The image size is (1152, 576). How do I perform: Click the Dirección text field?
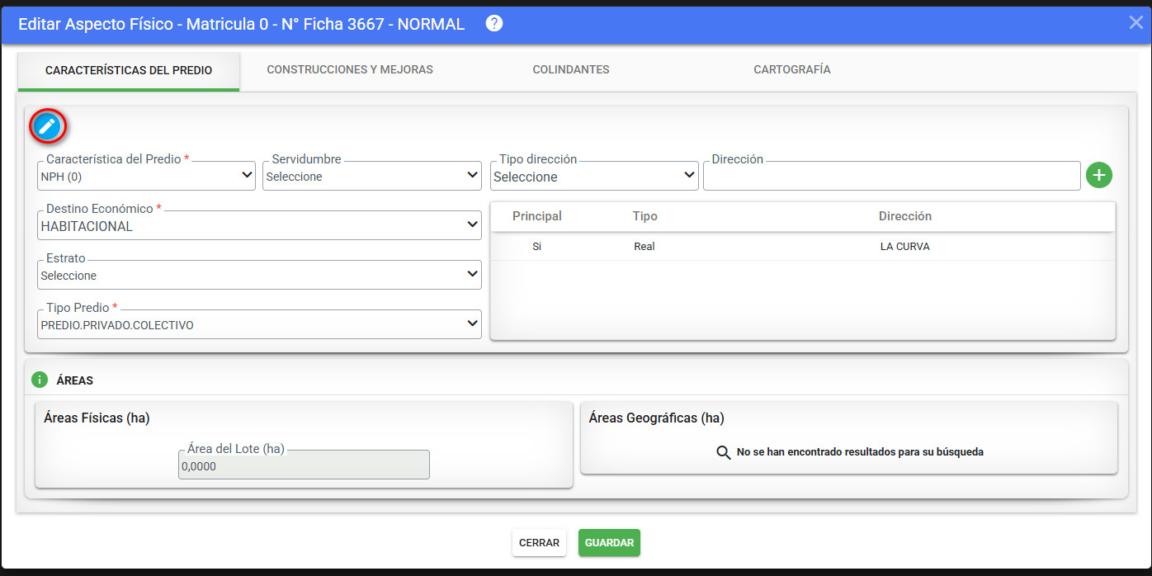[x=892, y=176]
